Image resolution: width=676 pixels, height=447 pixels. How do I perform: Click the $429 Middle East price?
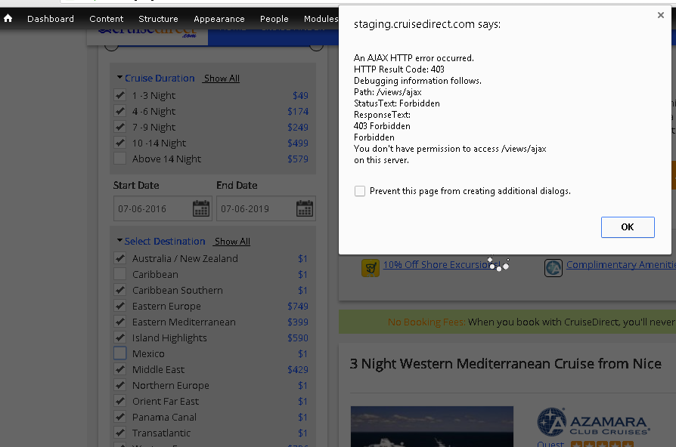[298, 369]
